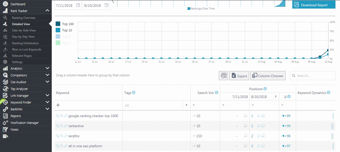Click info icon beside Search Vol. header

pyautogui.click(x=217, y=92)
